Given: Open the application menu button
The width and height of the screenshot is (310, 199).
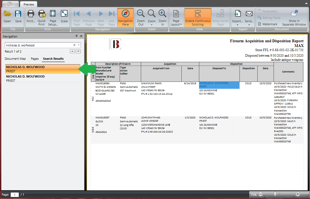Looking at the screenshot, I should [10, 4].
